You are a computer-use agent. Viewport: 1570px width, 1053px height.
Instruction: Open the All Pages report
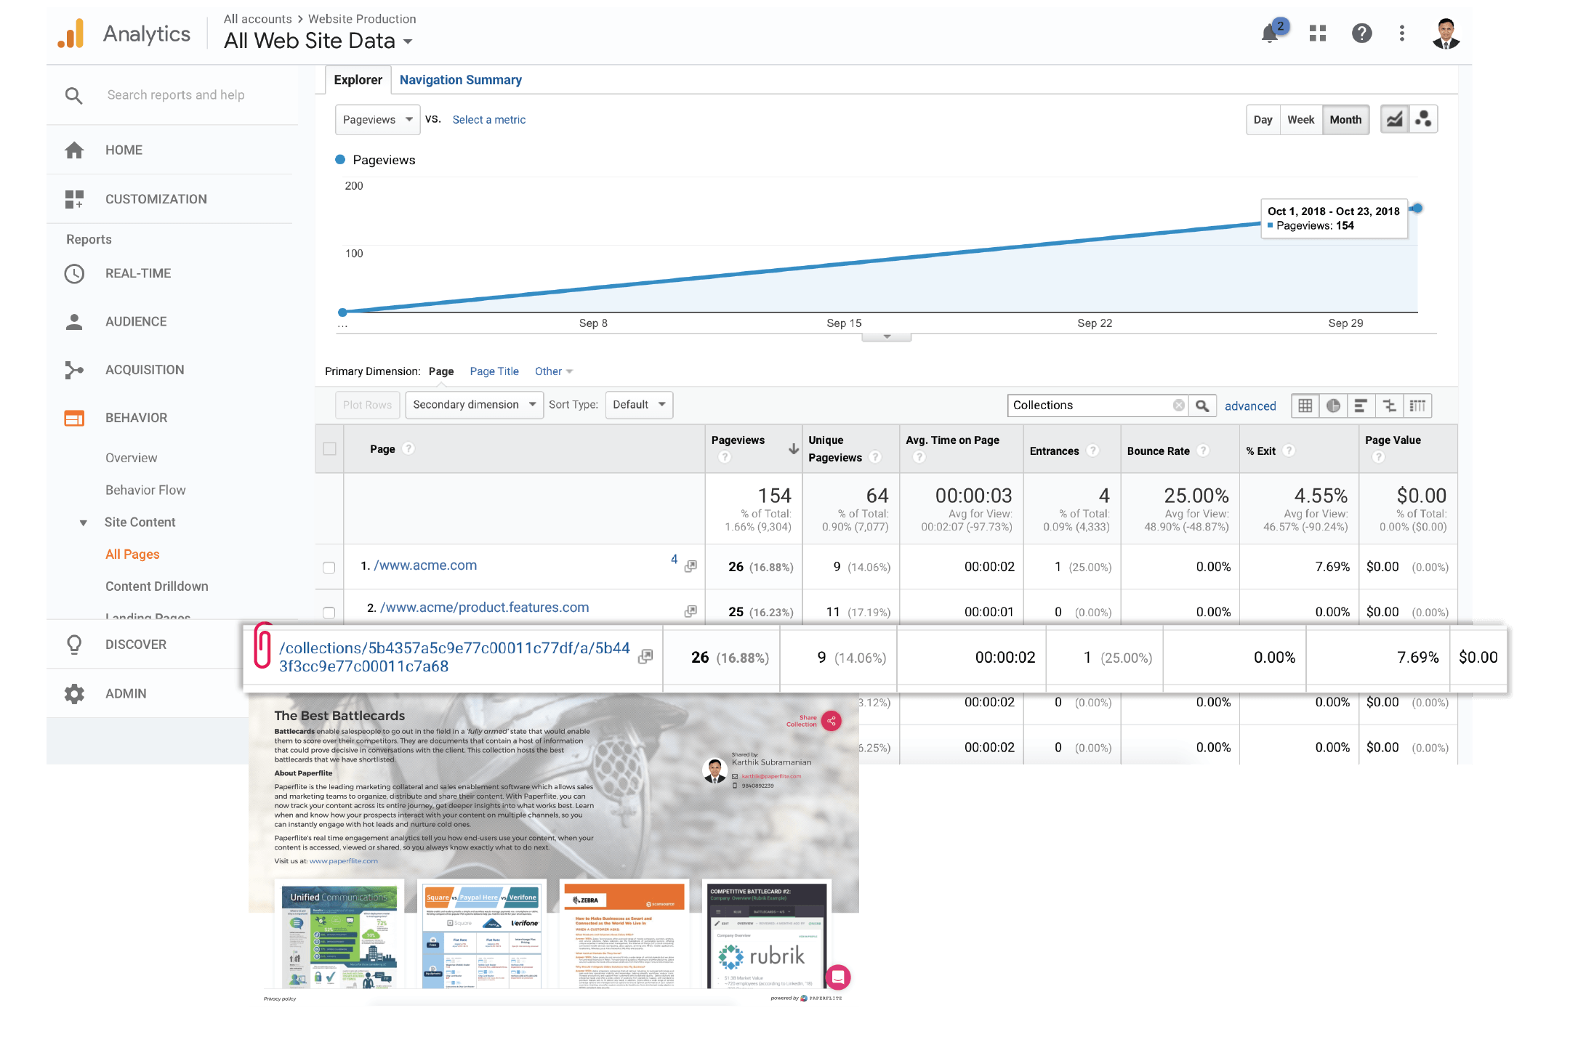(132, 554)
